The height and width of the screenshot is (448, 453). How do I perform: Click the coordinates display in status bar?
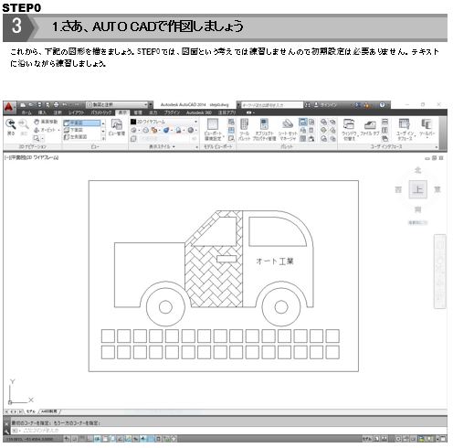pos(30,439)
